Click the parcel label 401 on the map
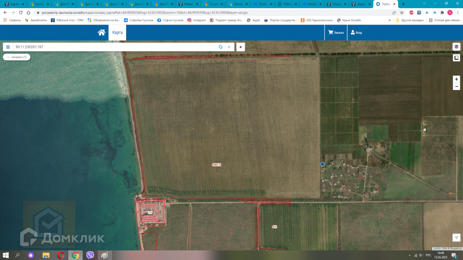463x260 pixels. [275, 227]
